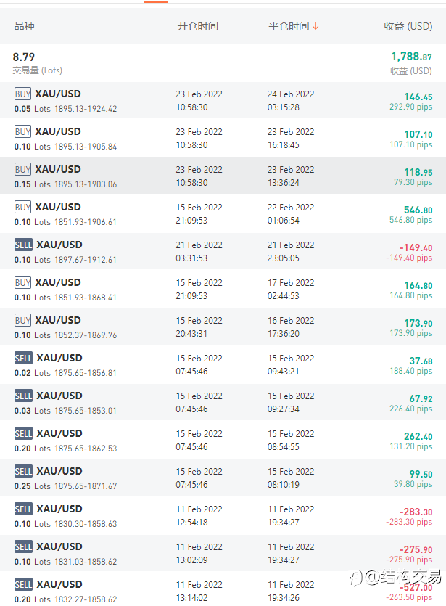Click total profit 1,788.87 summary

[x=412, y=62]
